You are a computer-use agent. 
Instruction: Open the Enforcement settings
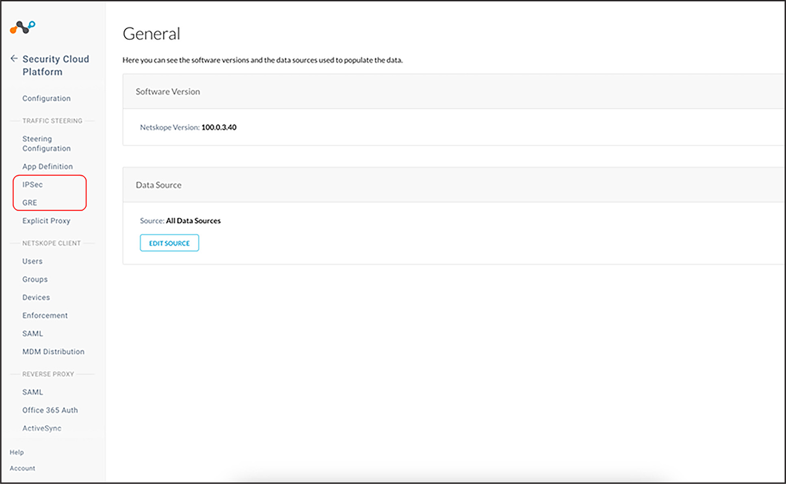pos(45,315)
